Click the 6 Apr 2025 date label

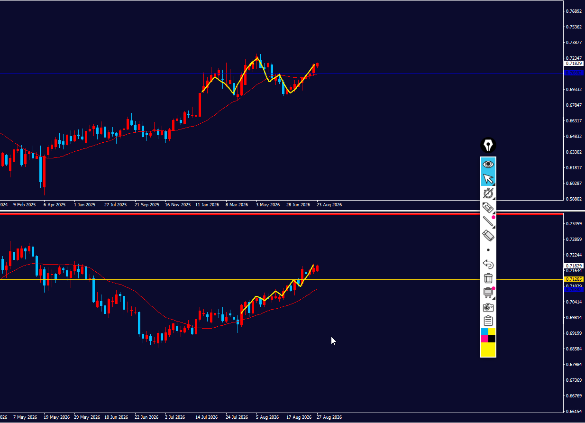(x=55, y=205)
